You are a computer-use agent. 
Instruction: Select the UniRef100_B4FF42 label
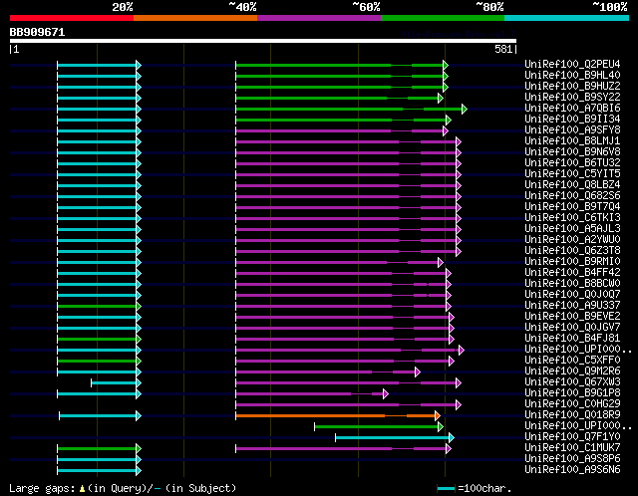point(572,272)
